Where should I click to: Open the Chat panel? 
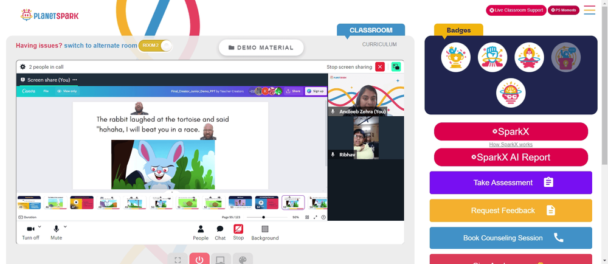(x=220, y=232)
